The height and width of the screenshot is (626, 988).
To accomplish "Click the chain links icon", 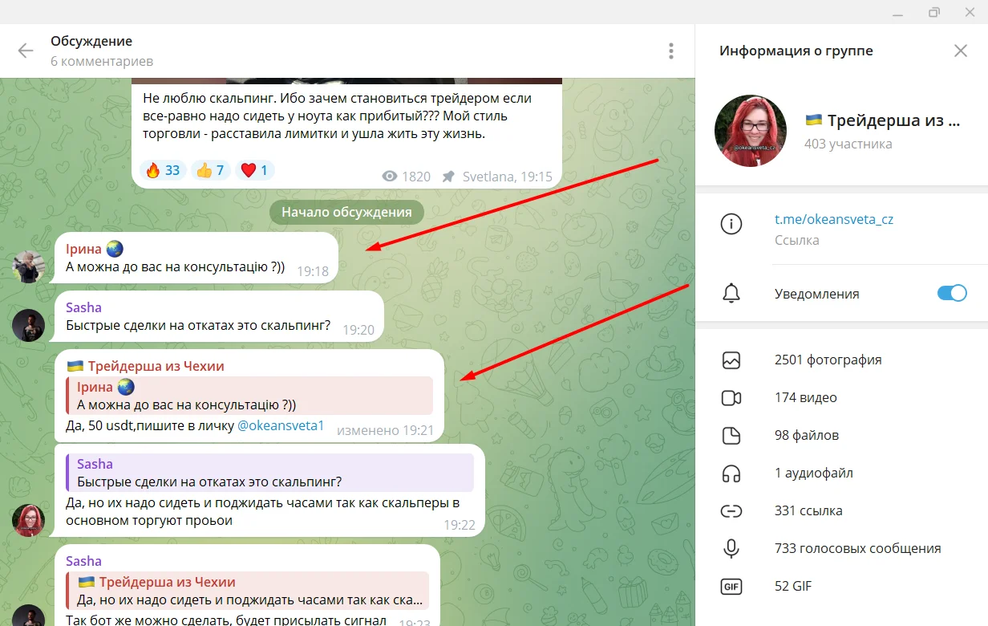I will [x=731, y=511].
